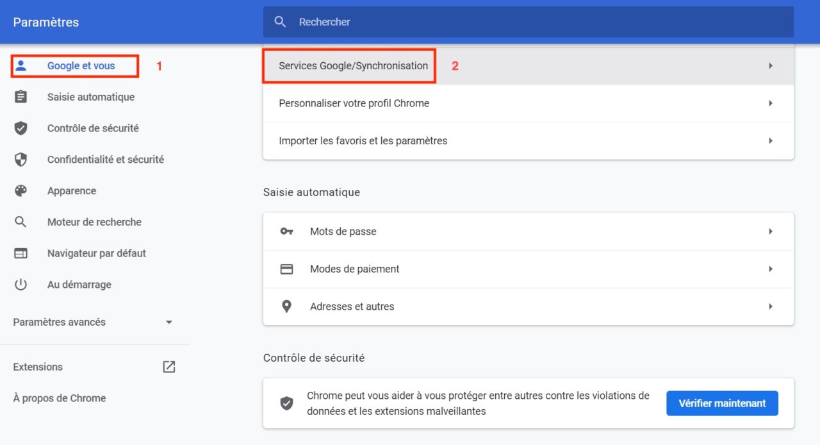Image resolution: width=820 pixels, height=445 pixels.
Task: Click the shield icon next to data protection text
Action: pos(286,403)
